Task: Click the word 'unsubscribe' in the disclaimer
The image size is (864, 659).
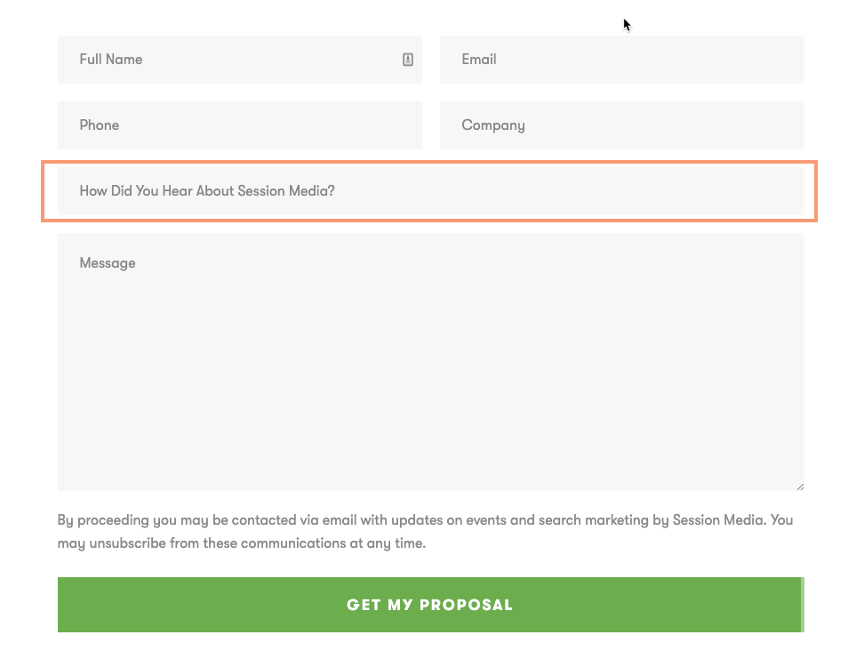Action: point(127,542)
